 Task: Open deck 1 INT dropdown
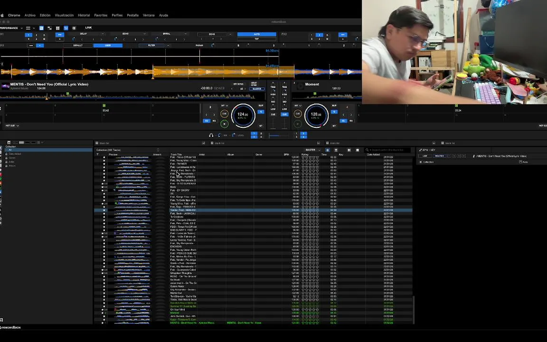(225, 105)
